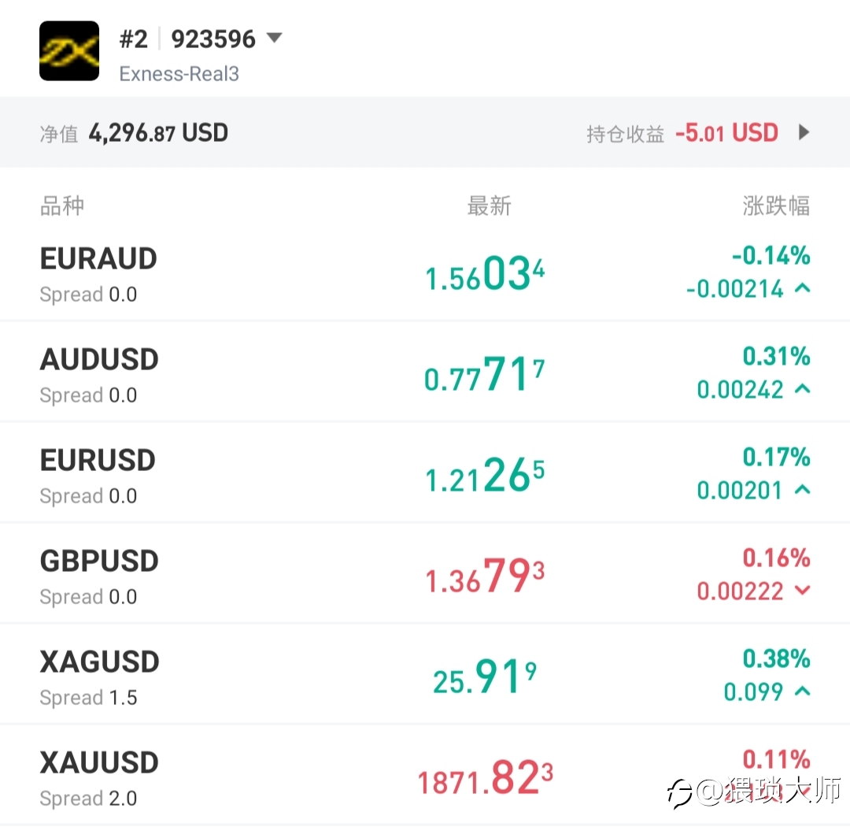Viewport: 850px width, 838px height.
Task: Tap the 持仓收益 -5.01 USD value
Action: tap(726, 133)
